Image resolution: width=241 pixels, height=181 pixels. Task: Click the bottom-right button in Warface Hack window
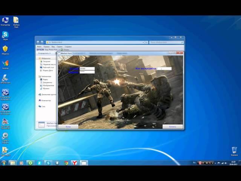pos(172,127)
